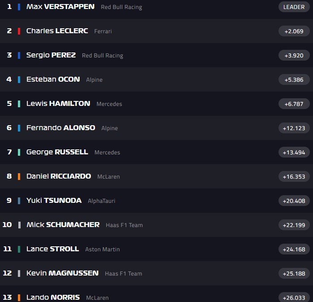Click Max Verstappen's driver name
Image resolution: width=313 pixels, height=302 pixels.
(60, 7)
